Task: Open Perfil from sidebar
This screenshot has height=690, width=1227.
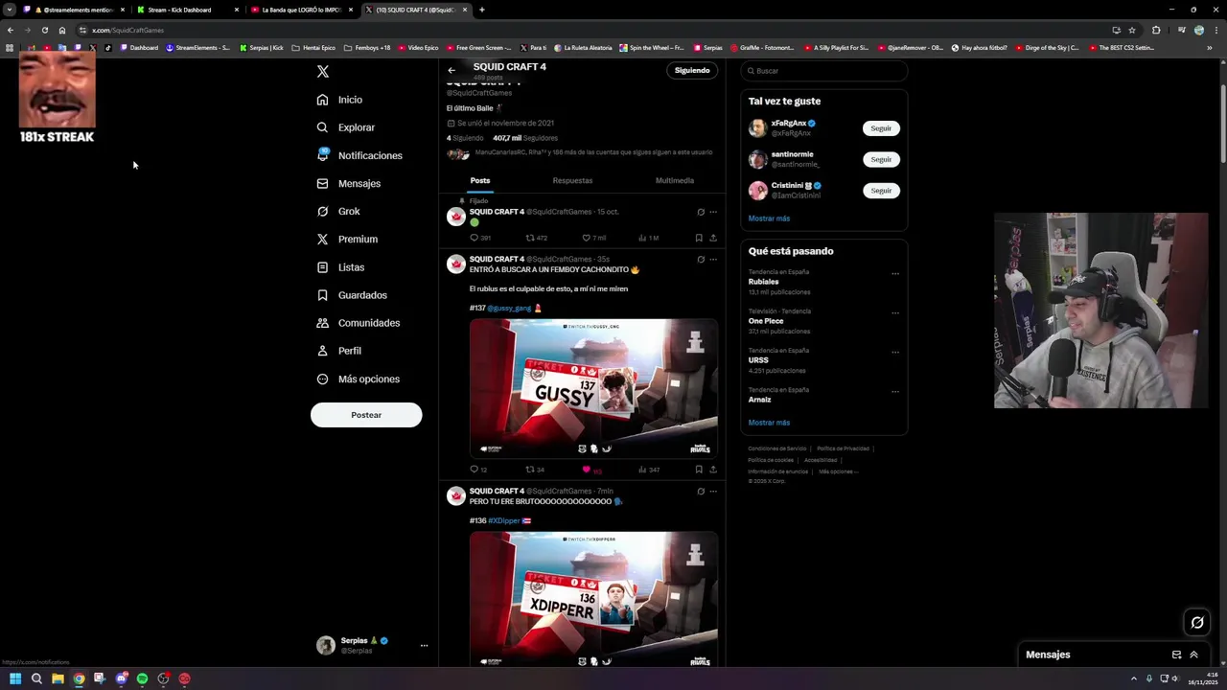Action: click(x=339, y=351)
